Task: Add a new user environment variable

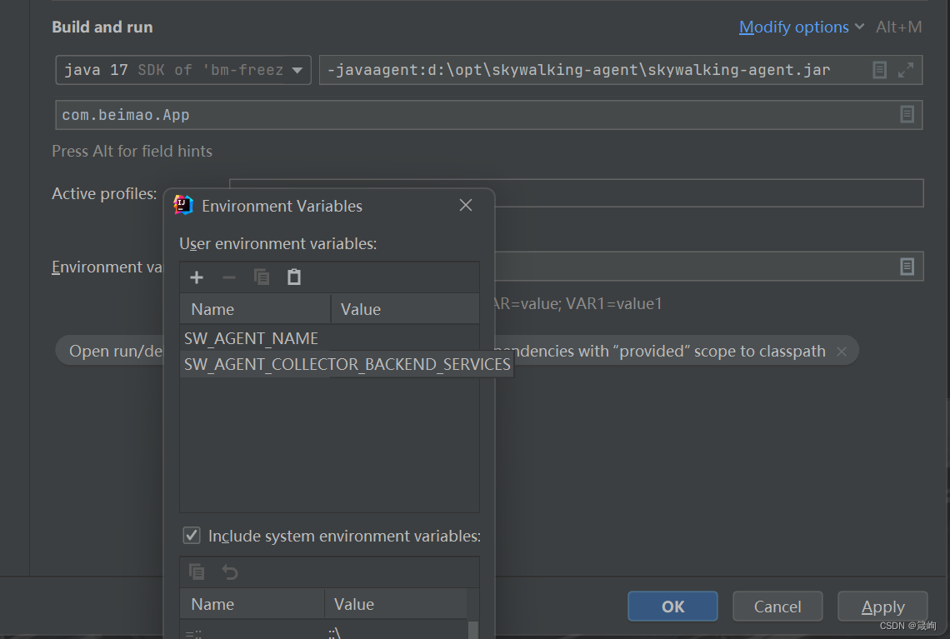Action: click(196, 277)
